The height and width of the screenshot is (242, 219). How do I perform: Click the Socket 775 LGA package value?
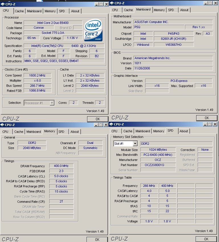(x=53, y=33)
